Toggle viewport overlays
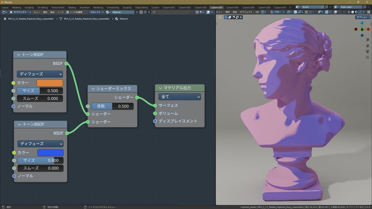Screen dimensions: 372x209 (x=335, y=12)
